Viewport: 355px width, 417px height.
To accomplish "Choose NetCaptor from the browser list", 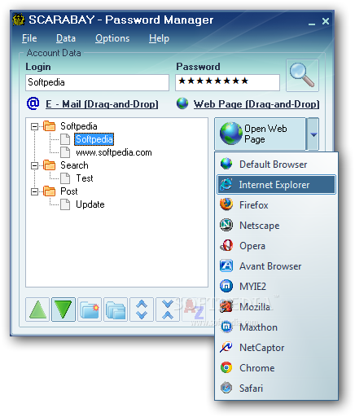I will pyautogui.click(x=276, y=347).
